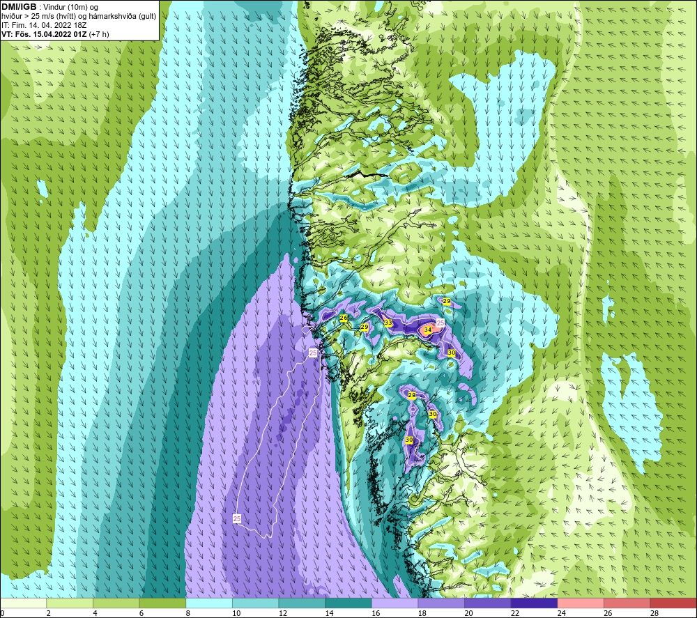Click the valid time 'VT: Fös. 15.04.2022 01Z'
Image resolution: width=697 pixels, height=618 pixels.
tap(44, 34)
